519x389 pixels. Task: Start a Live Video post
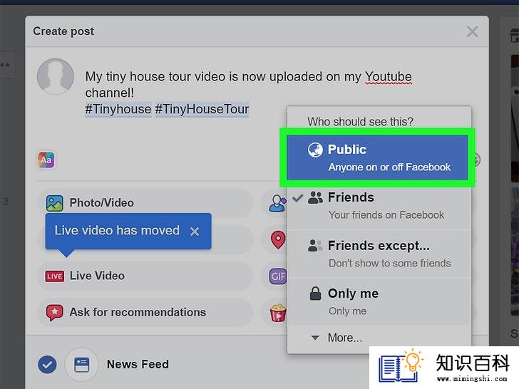(145, 276)
